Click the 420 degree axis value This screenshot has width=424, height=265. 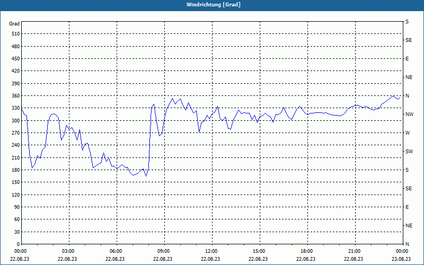pos(16,71)
